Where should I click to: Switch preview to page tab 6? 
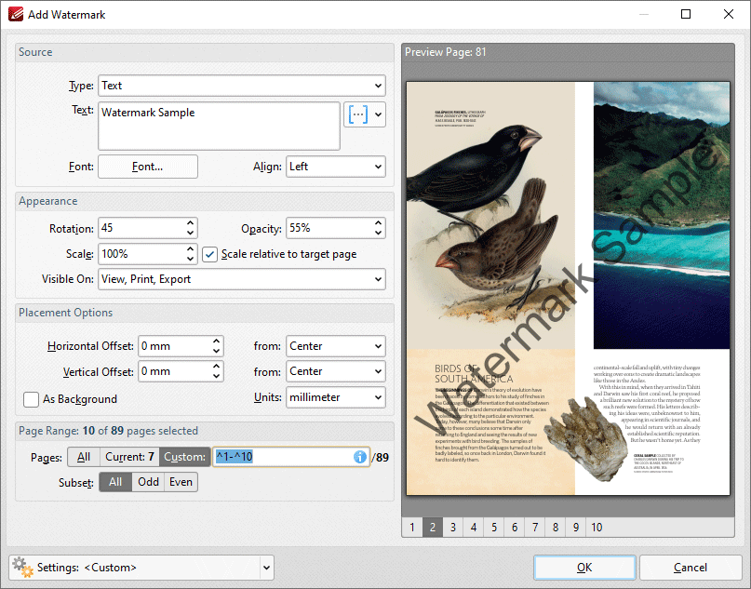point(515,528)
